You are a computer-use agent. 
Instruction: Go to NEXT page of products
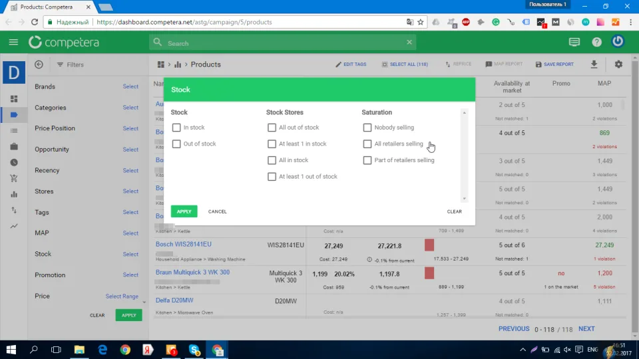tap(586, 328)
